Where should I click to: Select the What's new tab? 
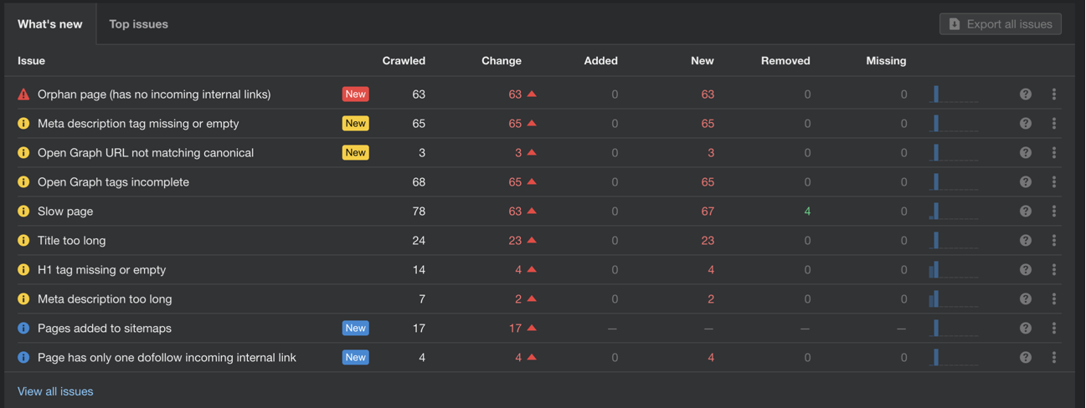(x=50, y=24)
